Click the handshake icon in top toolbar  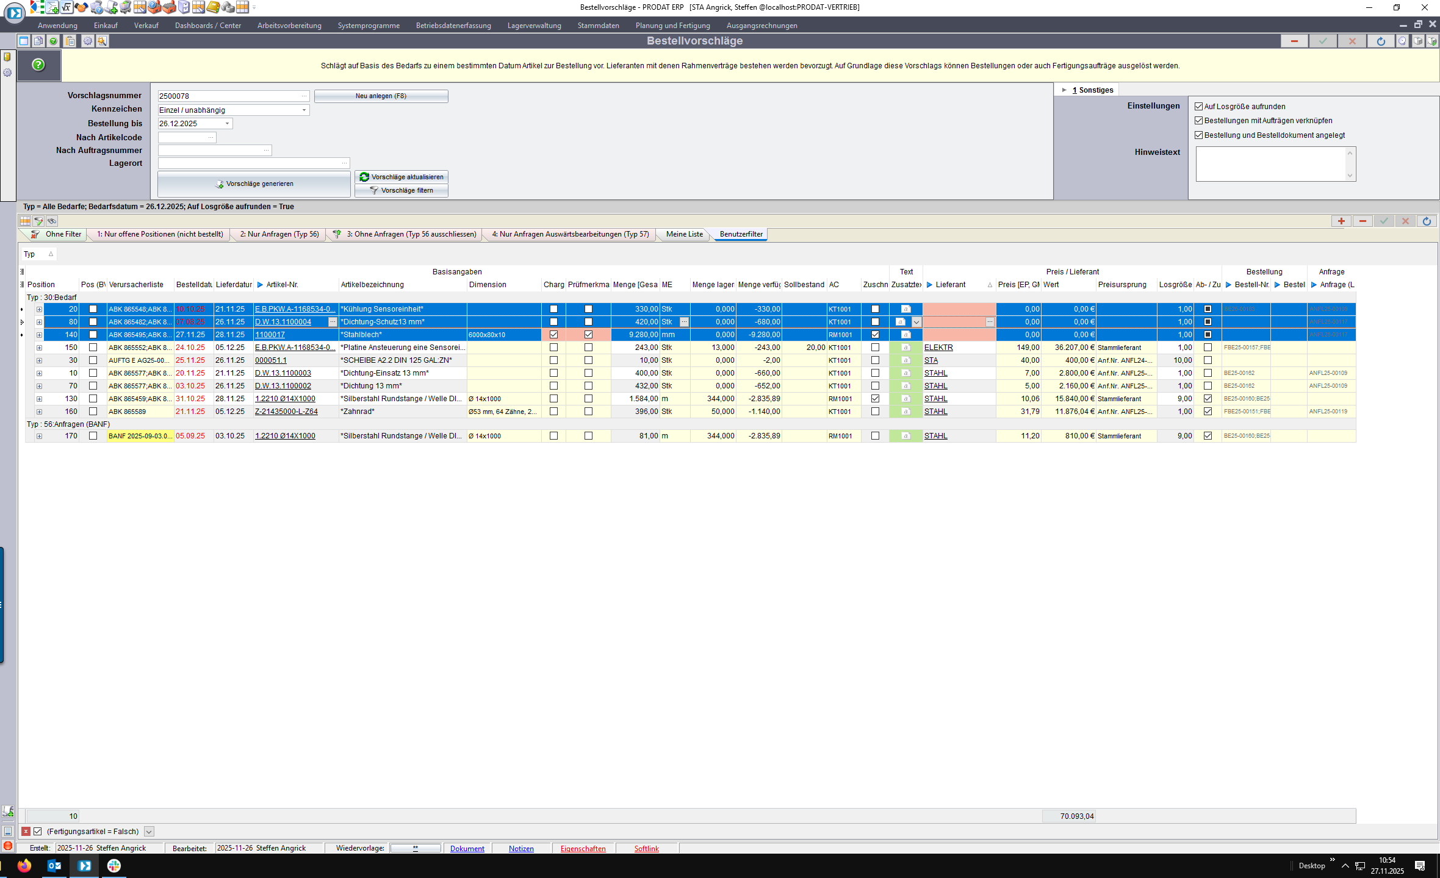point(81,7)
